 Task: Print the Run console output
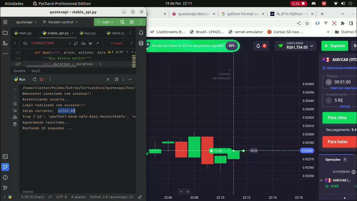click(x=15, y=117)
